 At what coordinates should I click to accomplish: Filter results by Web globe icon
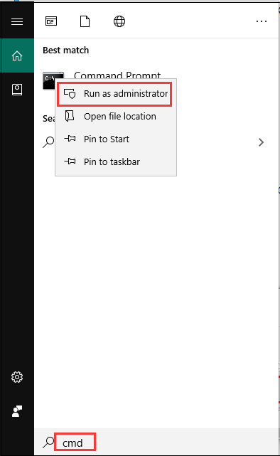pos(119,21)
